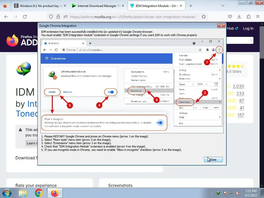Close the Windows 8.1 tab
264x198 pixels.
pyautogui.click(x=65, y=6)
